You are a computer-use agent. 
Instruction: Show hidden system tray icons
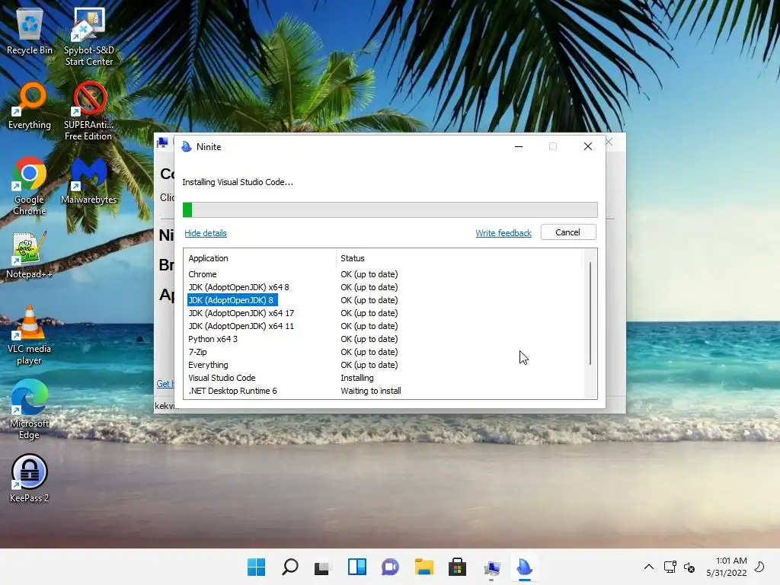click(649, 567)
